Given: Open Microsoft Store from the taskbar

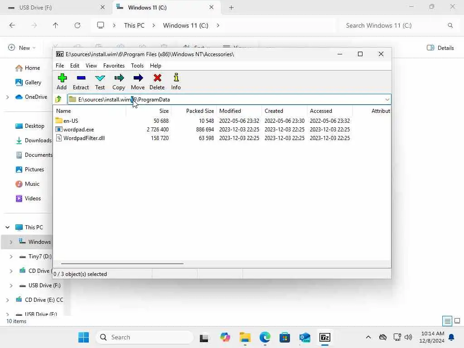Looking at the screenshot, I should [285, 337].
